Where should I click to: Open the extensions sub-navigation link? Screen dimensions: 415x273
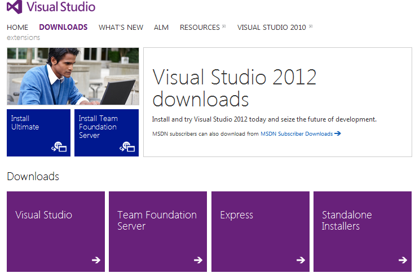point(23,38)
